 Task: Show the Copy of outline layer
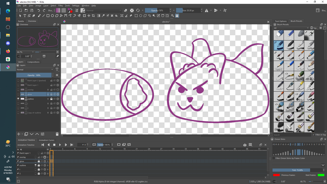click(18, 113)
